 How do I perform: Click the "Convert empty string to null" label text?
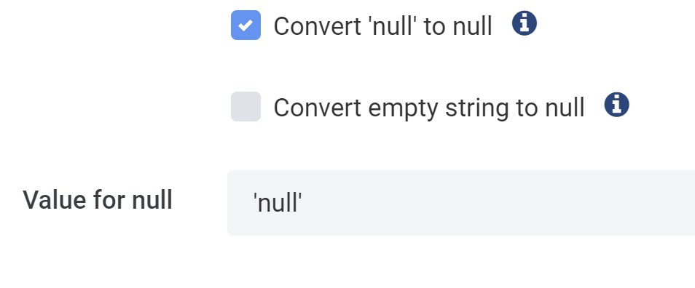click(429, 108)
